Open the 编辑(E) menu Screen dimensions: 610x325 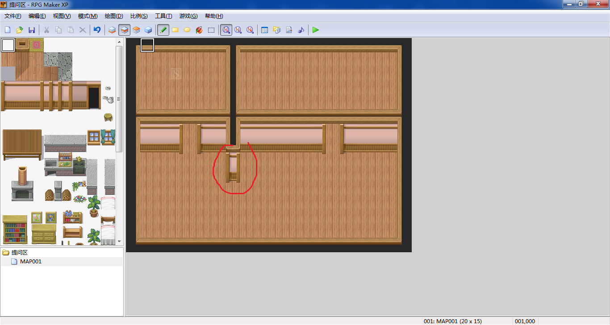[37, 16]
